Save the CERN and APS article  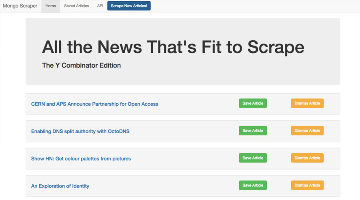pos(253,103)
